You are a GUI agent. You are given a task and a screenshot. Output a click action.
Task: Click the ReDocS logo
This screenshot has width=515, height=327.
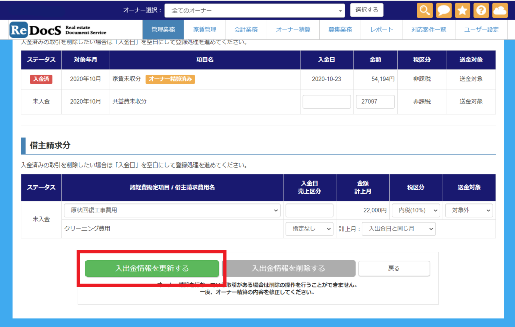click(58, 30)
